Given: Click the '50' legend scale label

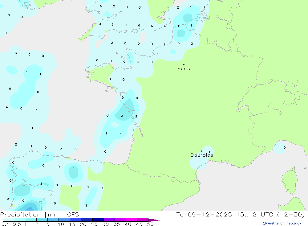Looking at the screenshot, I should (x=150, y=224).
